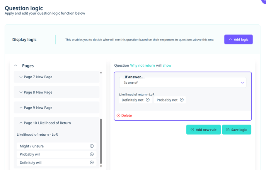Add the 'Might / unsure' answer option
The height and width of the screenshot is (170, 266).
tap(92, 146)
